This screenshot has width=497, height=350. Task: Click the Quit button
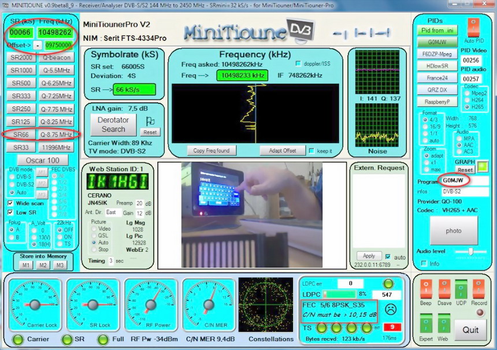470,330
